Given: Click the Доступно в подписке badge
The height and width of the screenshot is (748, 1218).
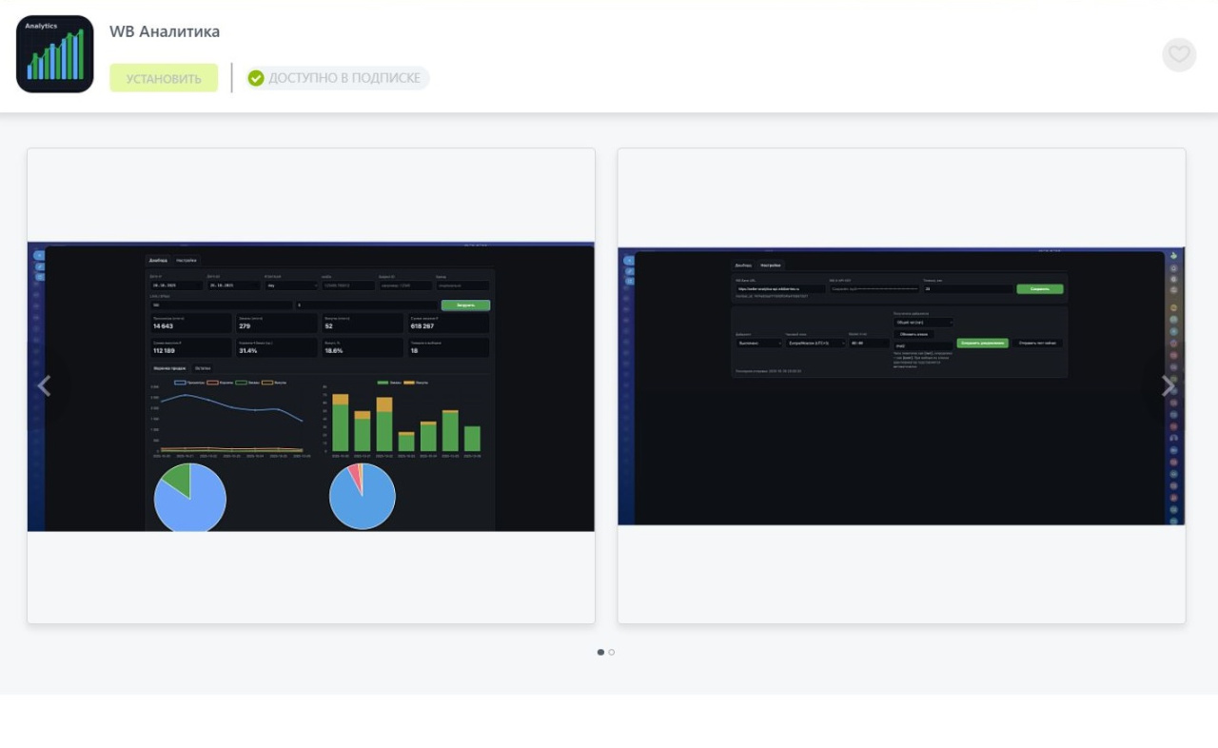Looking at the screenshot, I should [338, 78].
